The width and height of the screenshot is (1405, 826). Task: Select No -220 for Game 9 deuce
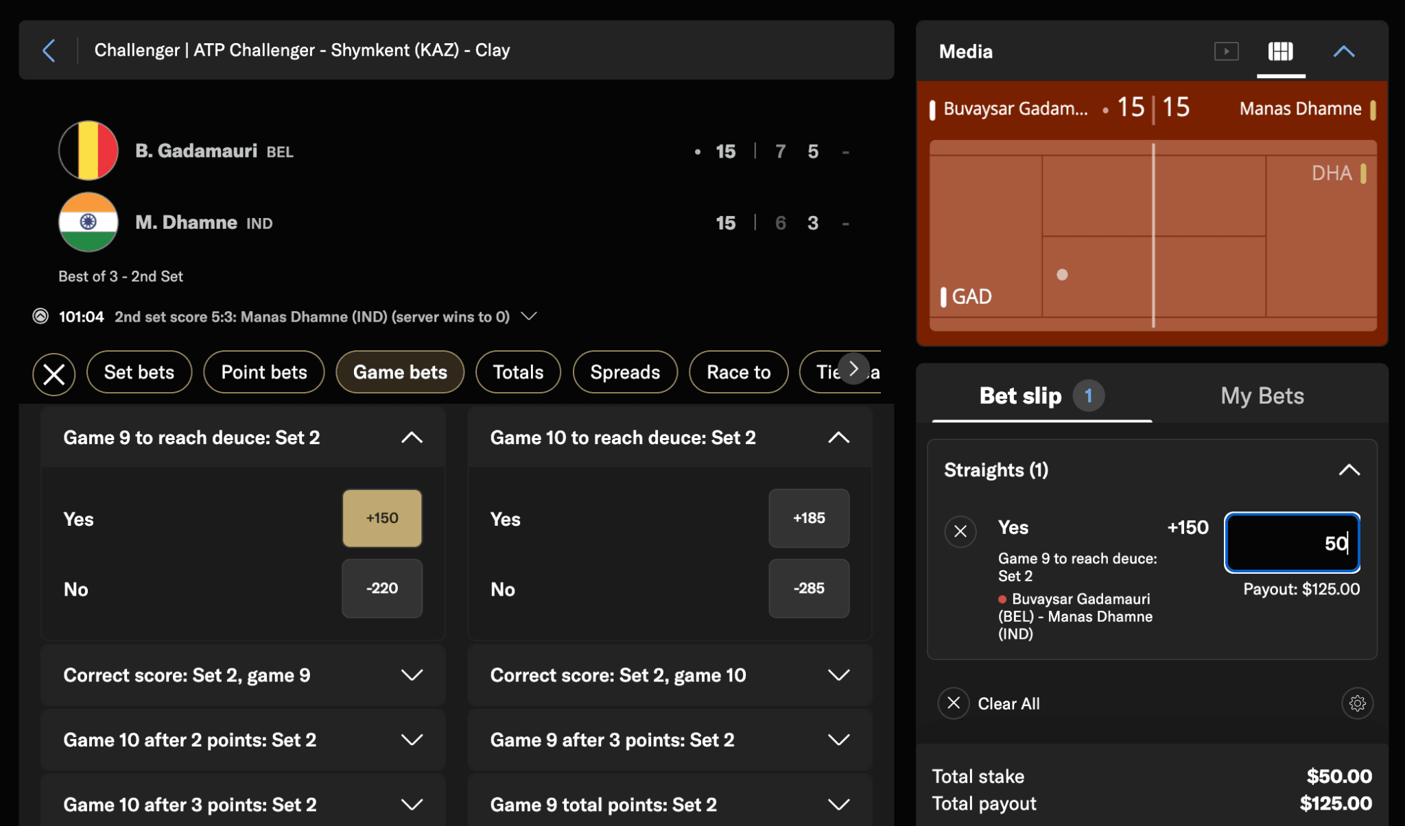click(x=382, y=588)
